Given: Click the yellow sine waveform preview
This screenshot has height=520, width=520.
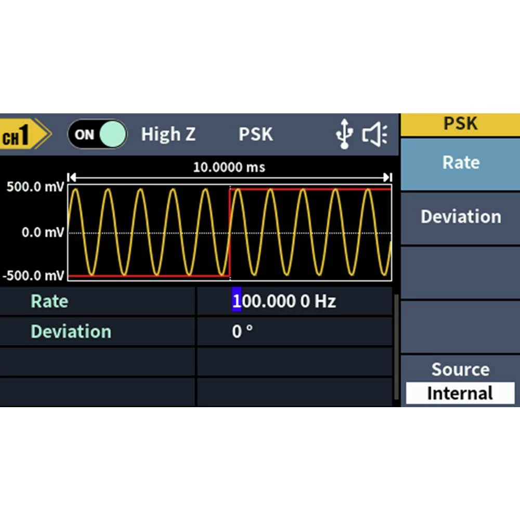Looking at the screenshot, I should coord(156,231).
